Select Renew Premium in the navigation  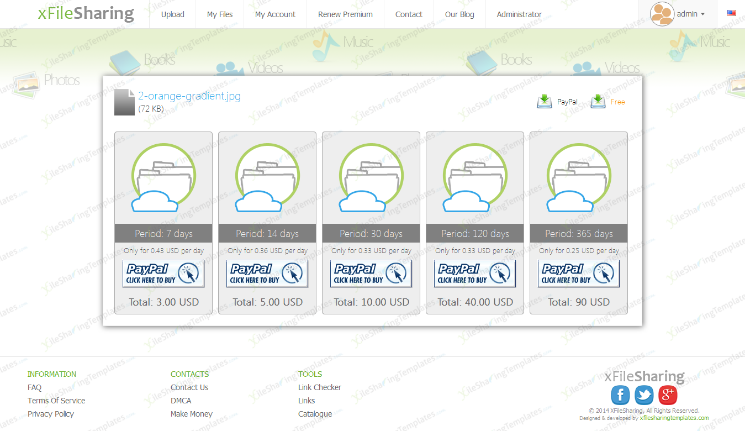pos(345,14)
